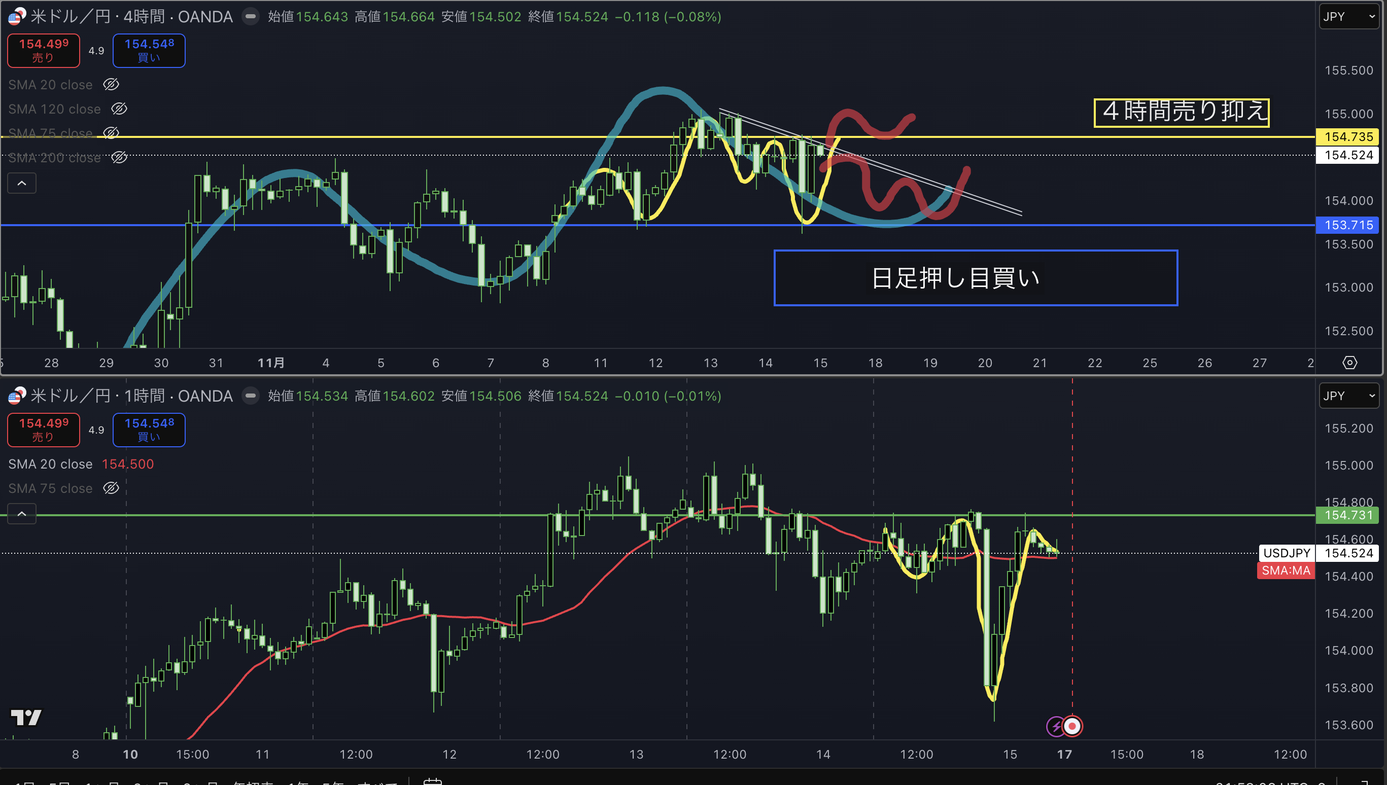Click the lightning bolt event icon
This screenshot has width=1387, height=785.
click(1055, 726)
